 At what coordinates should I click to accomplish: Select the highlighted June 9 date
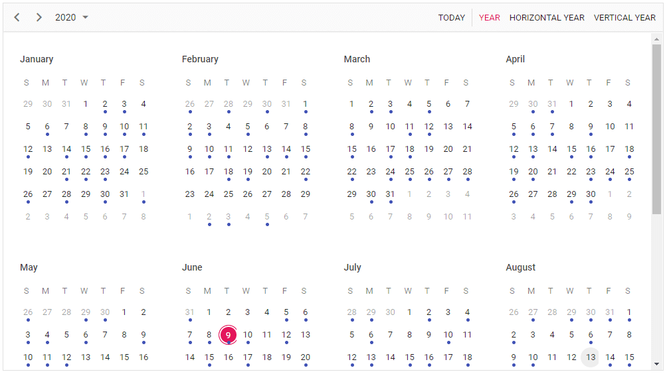tap(228, 335)
